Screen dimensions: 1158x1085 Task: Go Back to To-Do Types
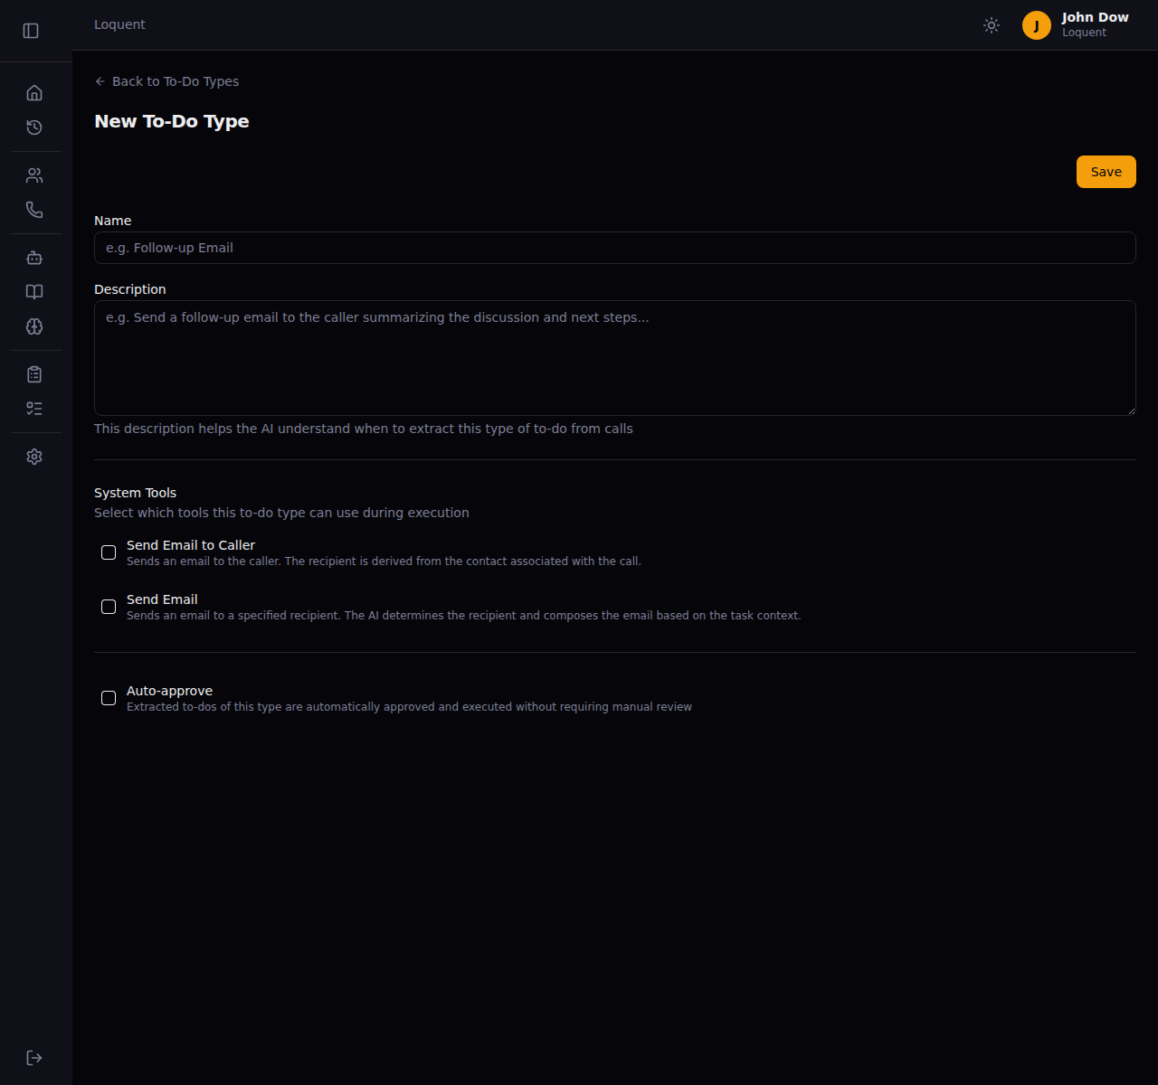166,81
